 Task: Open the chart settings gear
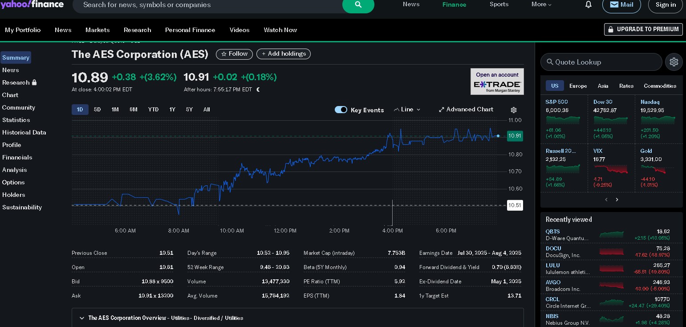(x=514, y=110)
